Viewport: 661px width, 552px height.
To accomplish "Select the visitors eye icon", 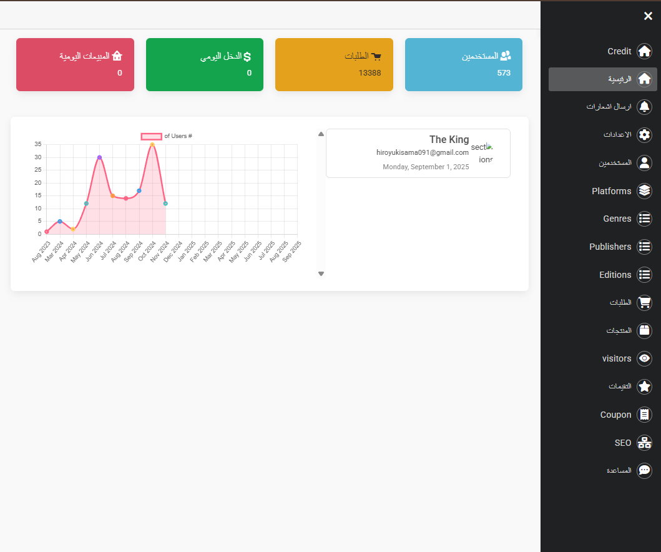I will pos(644,358).
